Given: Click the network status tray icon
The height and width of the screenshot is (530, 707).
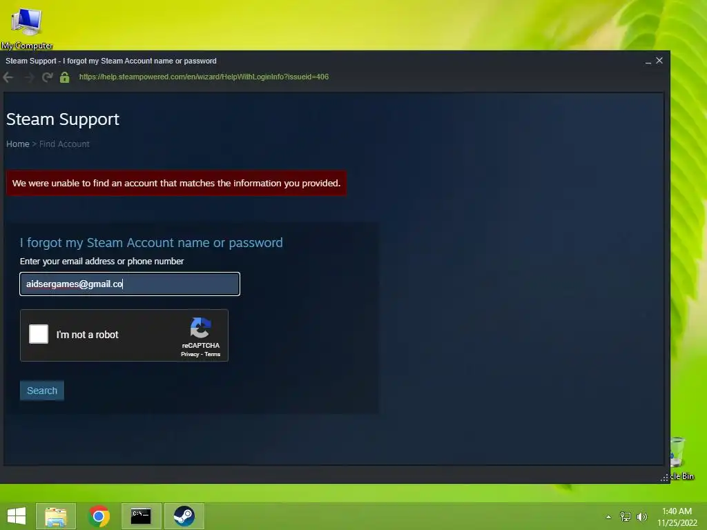Looking at the screenshot, I should pyautogui.click(x=626, y=516).
